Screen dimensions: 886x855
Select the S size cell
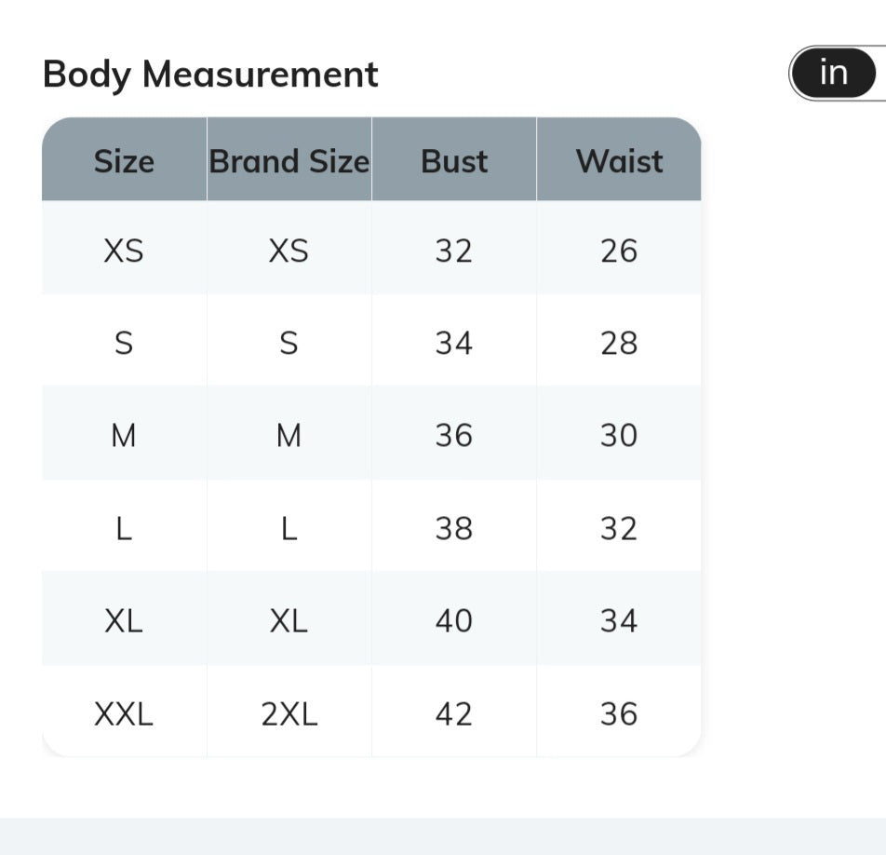125,341
